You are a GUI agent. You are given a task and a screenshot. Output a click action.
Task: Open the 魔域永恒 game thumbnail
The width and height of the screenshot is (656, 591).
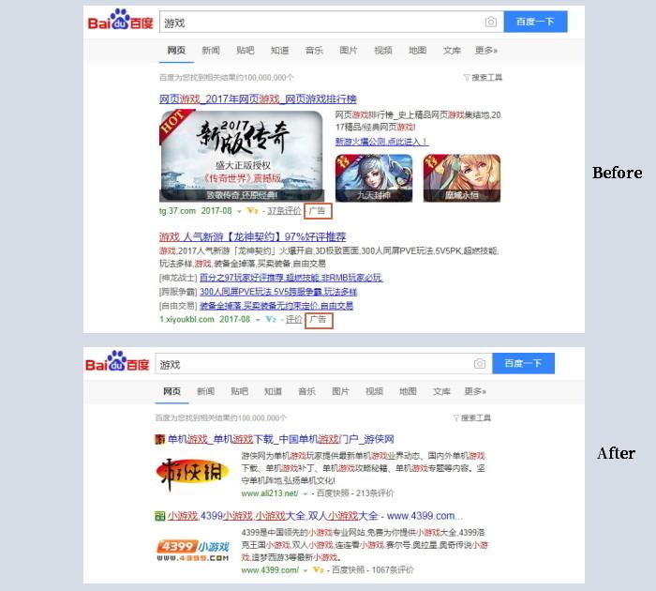point(462,178)
